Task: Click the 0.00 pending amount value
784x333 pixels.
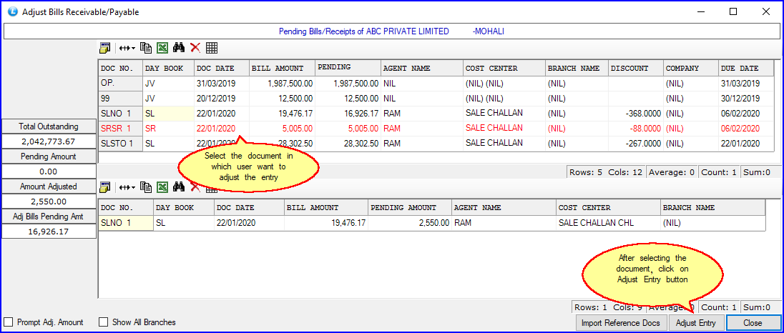Action: click(x=49, y=172)
